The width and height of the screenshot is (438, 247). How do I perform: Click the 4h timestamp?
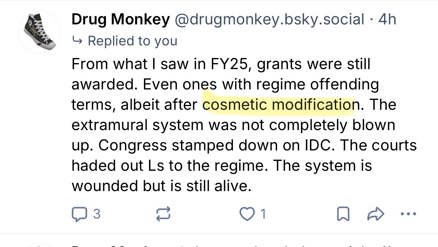[387, 20]
